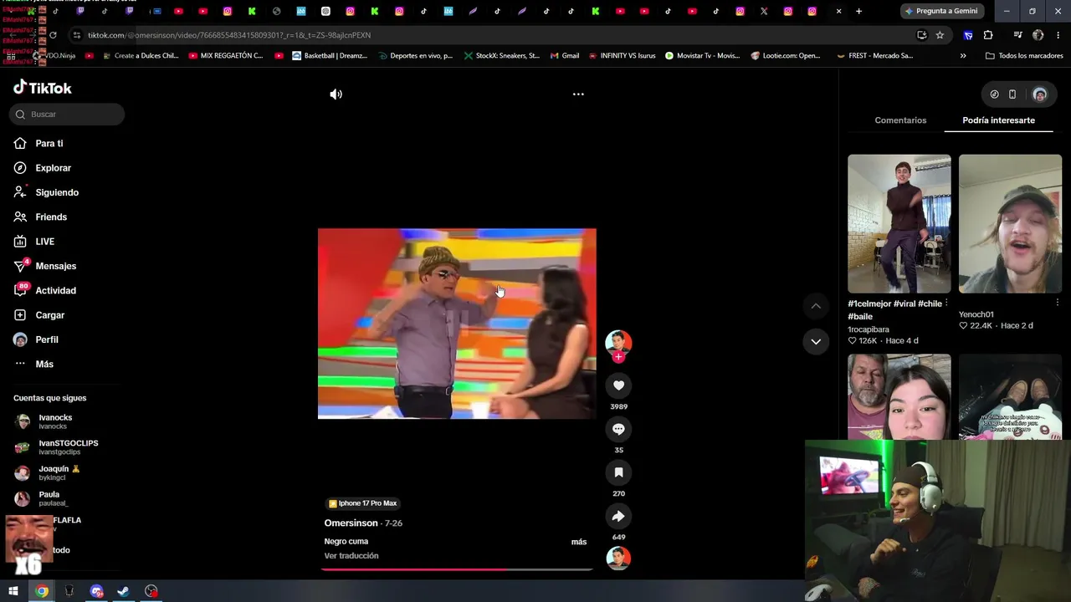Open options for the #1celmejor video

pos(946,304)
